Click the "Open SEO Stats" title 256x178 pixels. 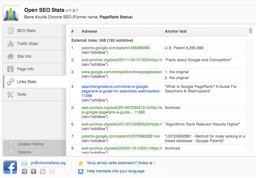44,10
